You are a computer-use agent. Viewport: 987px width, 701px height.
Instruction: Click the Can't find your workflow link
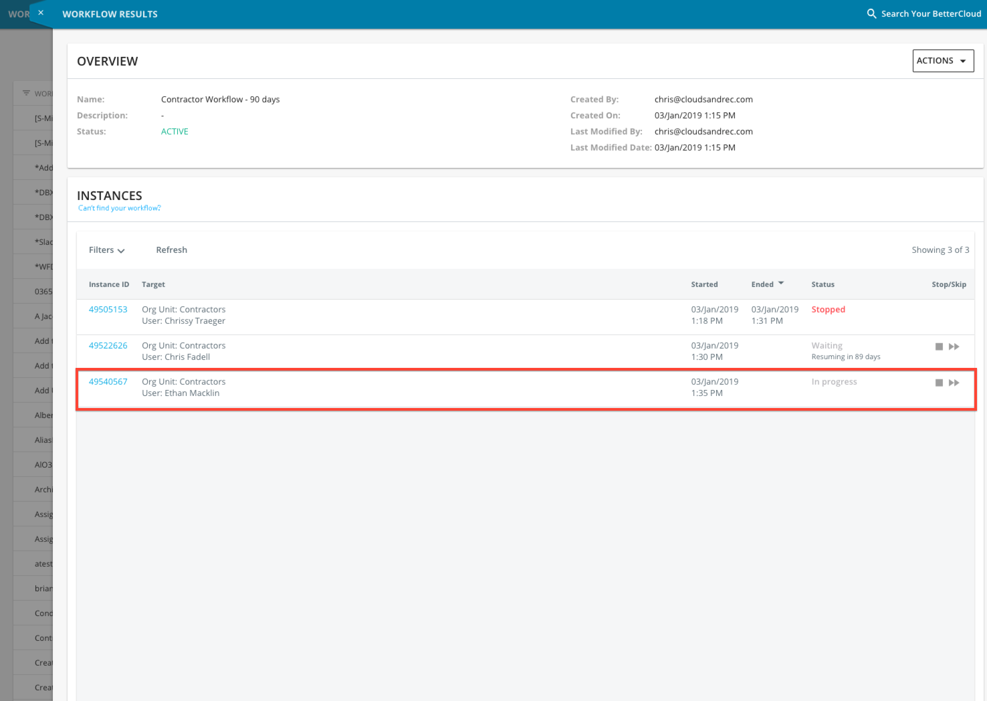click(x=119, y=208)
